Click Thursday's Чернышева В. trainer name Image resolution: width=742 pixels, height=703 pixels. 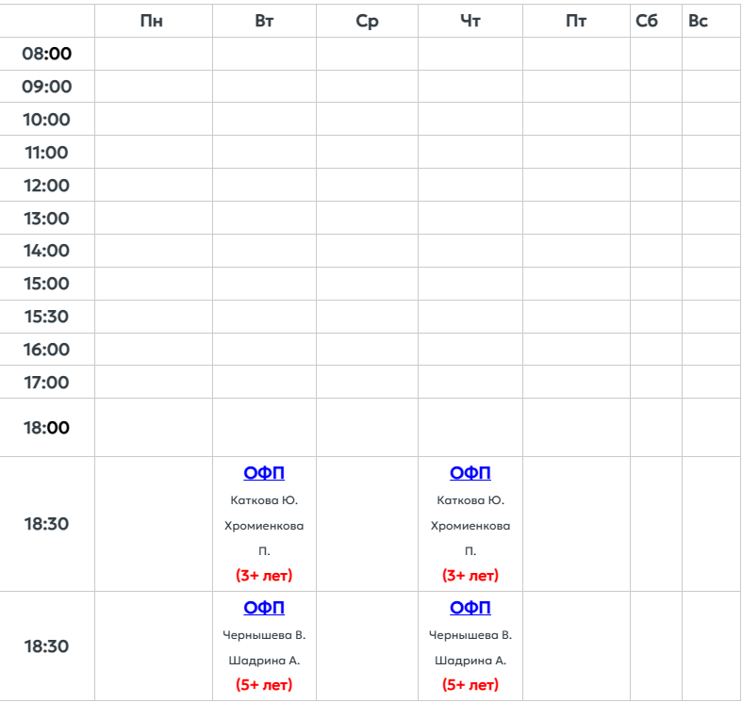coord(470,635)
